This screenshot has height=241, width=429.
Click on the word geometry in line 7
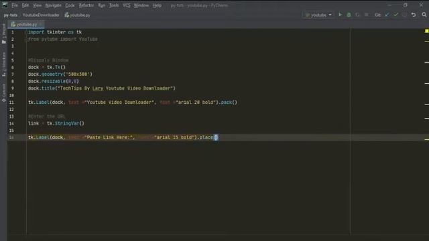[x=52, y=74]
